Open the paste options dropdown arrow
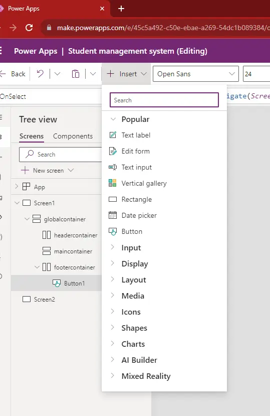Screen dimensions: 270x416 (93, 74)
